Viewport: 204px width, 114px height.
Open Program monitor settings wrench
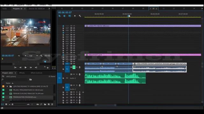pyautogui.click(x=41, y=56)
